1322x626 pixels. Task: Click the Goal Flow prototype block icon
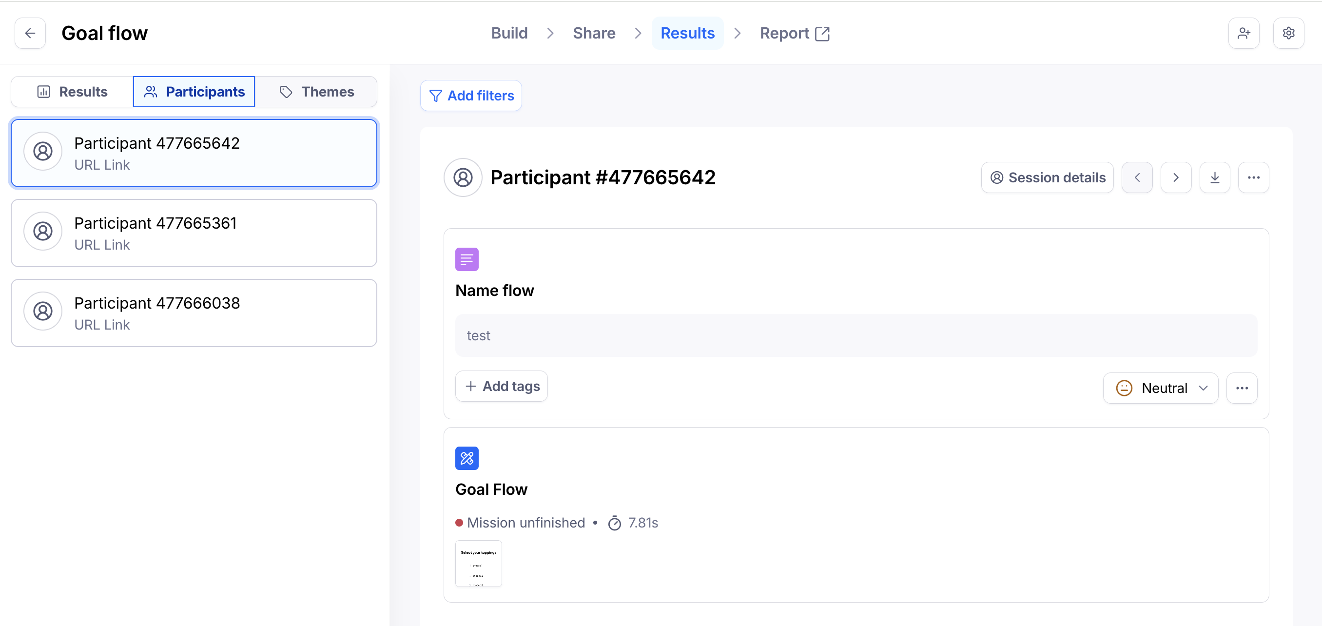pos(467,458)
